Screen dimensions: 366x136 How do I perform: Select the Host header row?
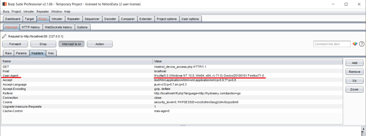(x=172, y=71)
